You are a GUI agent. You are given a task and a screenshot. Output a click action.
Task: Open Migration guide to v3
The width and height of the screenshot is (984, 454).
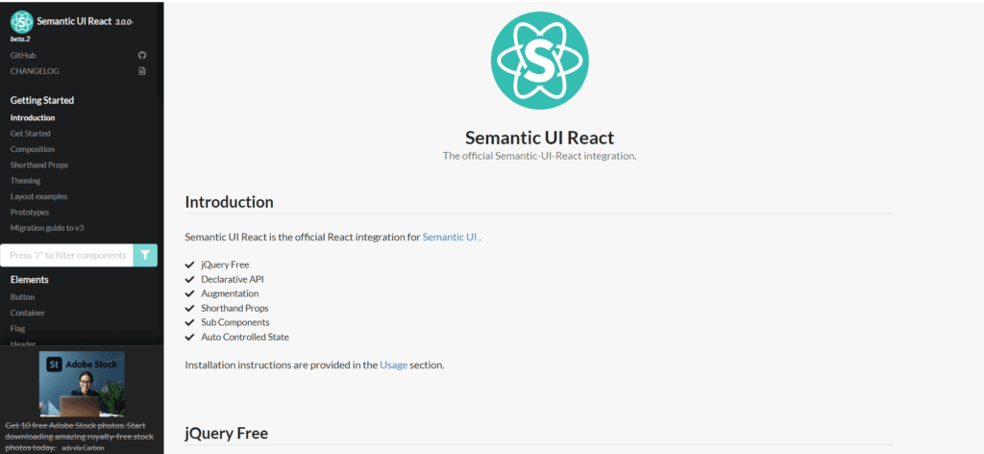[x=47, y=228]
